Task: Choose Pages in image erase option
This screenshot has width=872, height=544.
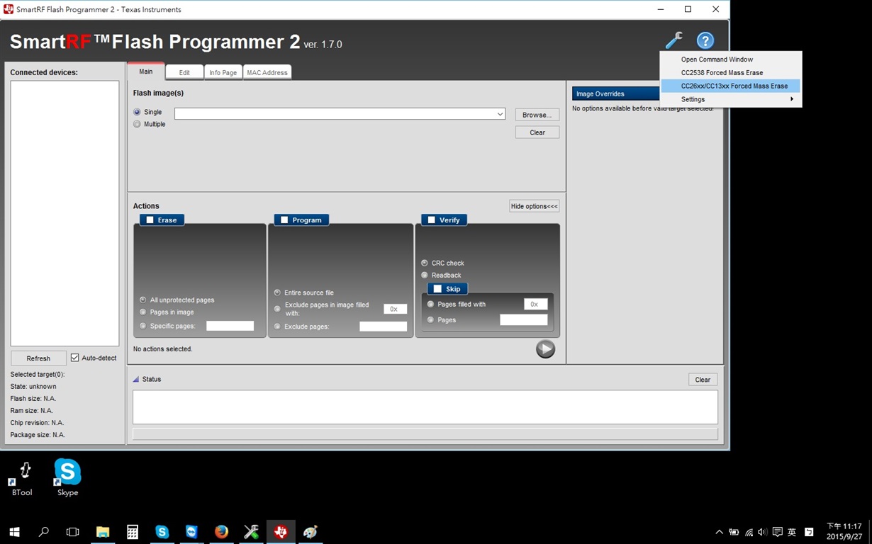Action: (143, 312)
